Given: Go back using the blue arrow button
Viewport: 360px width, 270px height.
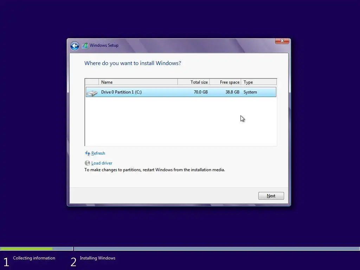Looking at the screenshot, I should [75, 46].
